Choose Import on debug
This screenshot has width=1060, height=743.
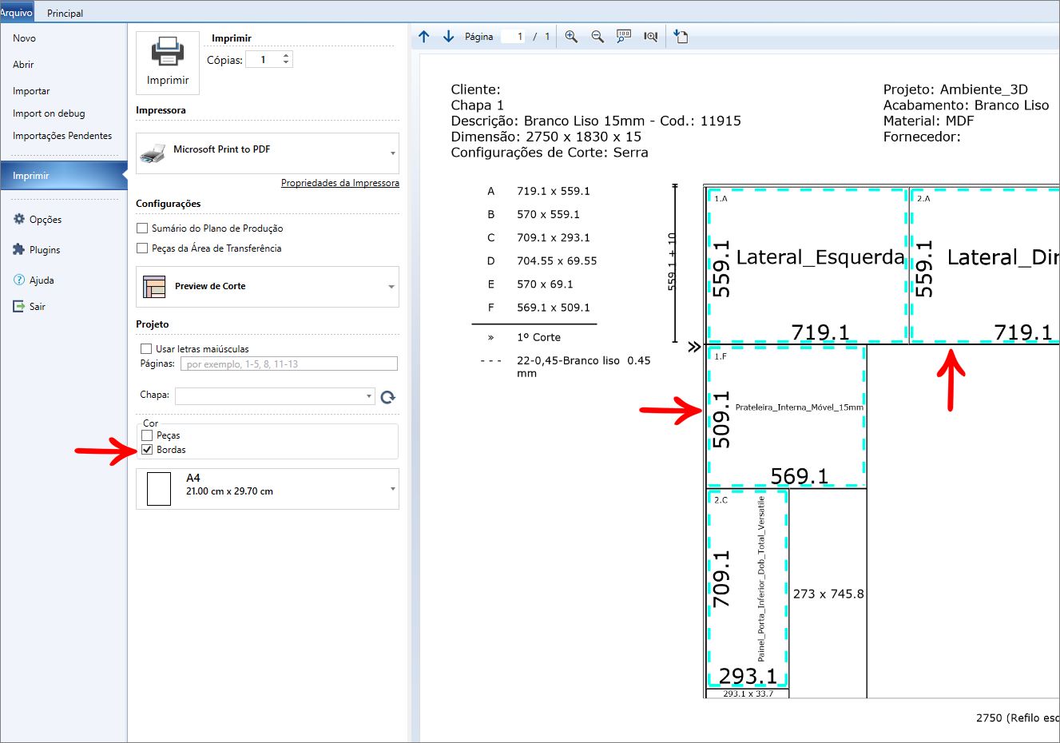click(x=49, y=113)
